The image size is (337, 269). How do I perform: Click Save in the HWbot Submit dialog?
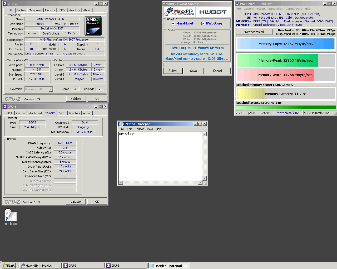pos(194,71)
